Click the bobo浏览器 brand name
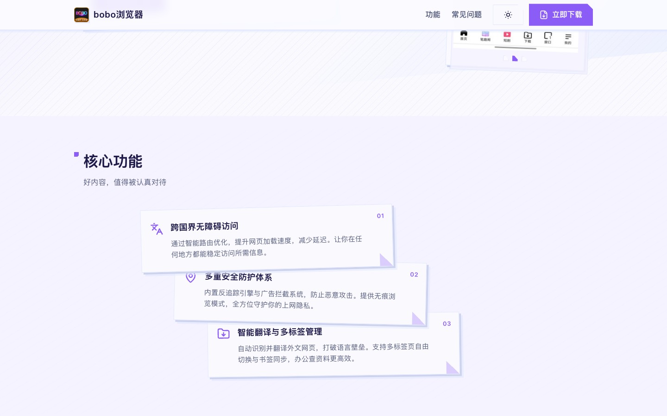The height and width of the screenshot is (416, 667). click(x=118, y=15)
